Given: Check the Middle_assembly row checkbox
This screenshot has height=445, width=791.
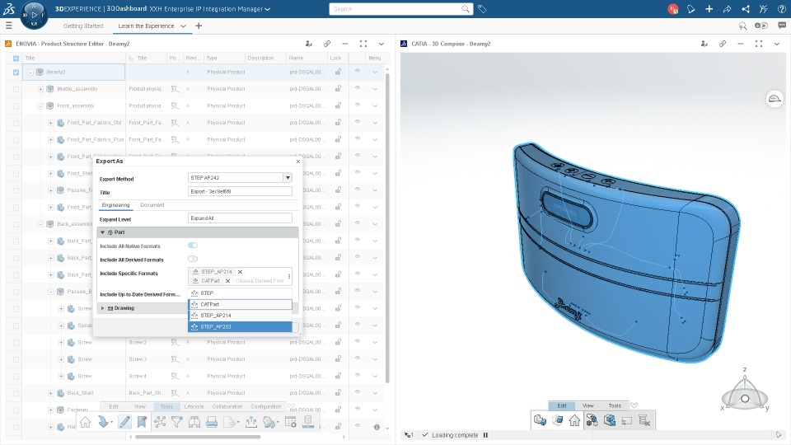Looking at the screenshot, I should [16, 89].
